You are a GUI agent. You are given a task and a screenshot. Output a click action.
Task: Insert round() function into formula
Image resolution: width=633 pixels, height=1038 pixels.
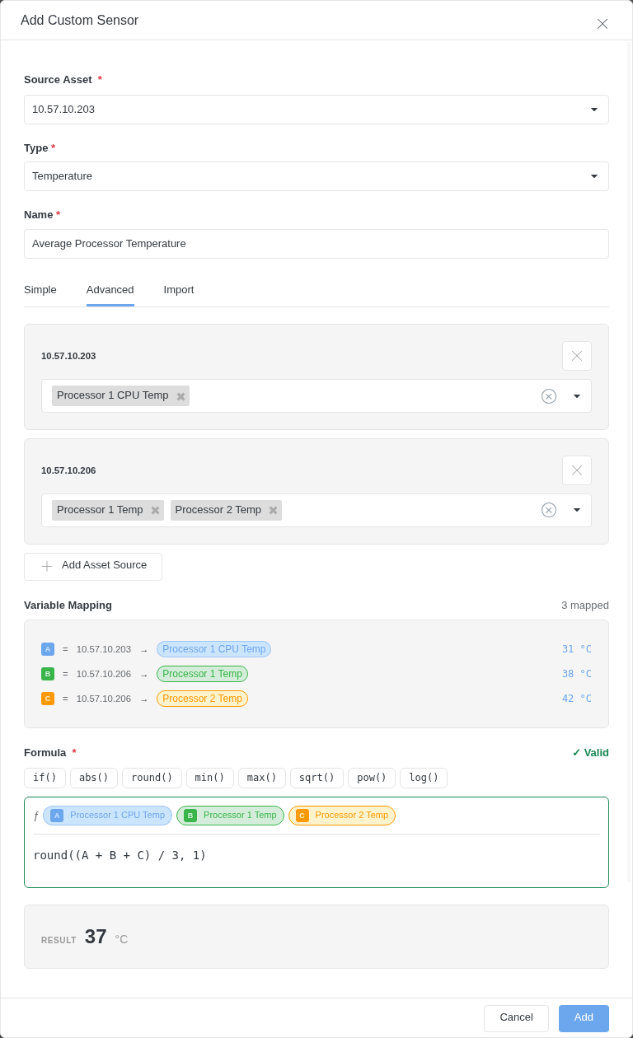152,778
